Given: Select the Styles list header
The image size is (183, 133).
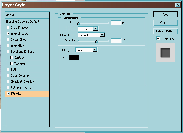Looking at the screenshot, I should (27, 15).
